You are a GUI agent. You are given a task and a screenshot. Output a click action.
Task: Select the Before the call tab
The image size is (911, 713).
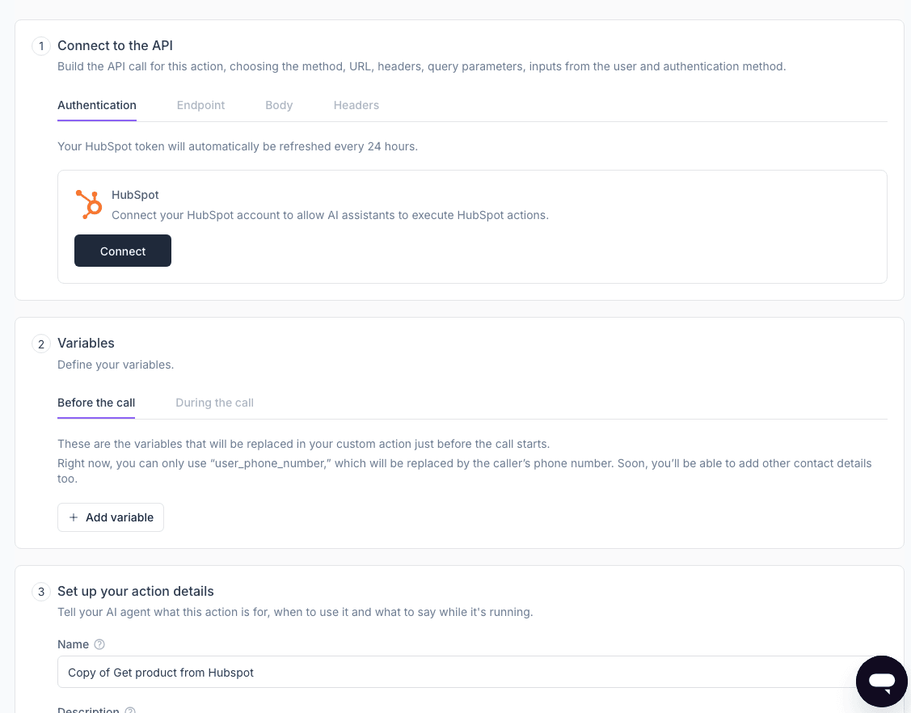[96, 403]
